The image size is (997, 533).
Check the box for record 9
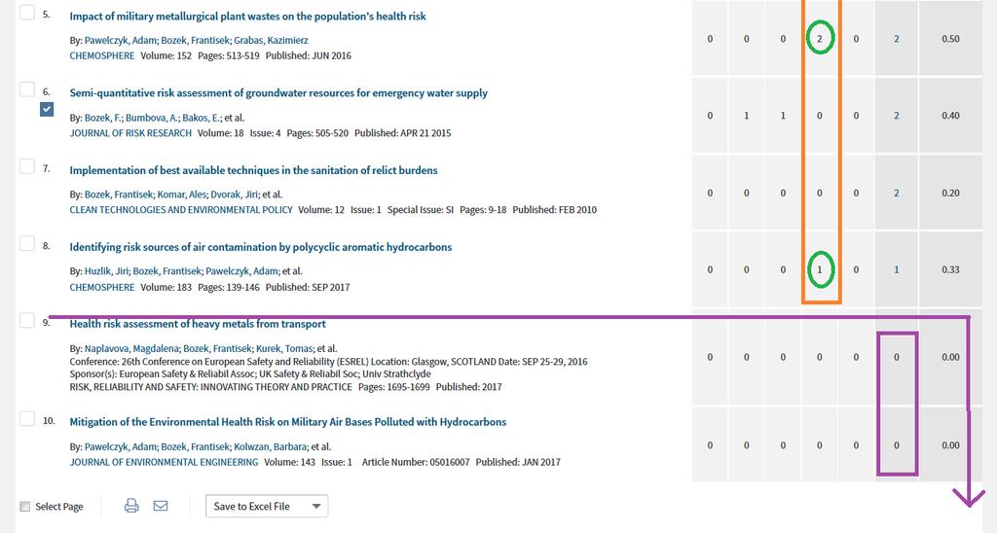click(x=27, y=320)
